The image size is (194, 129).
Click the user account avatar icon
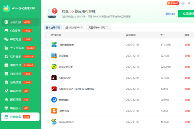tap(183, 3)
